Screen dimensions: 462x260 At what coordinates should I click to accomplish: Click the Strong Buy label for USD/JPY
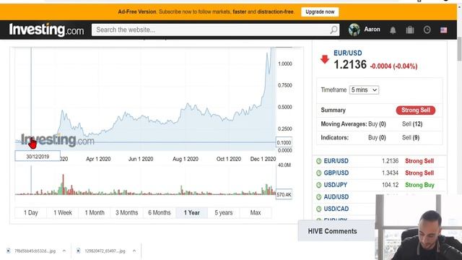(419, 185)
